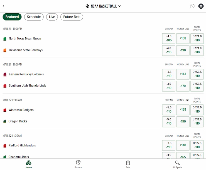Switch to the Schedule tab
This screenshot has width=206, height=170.
click(34, 17)
